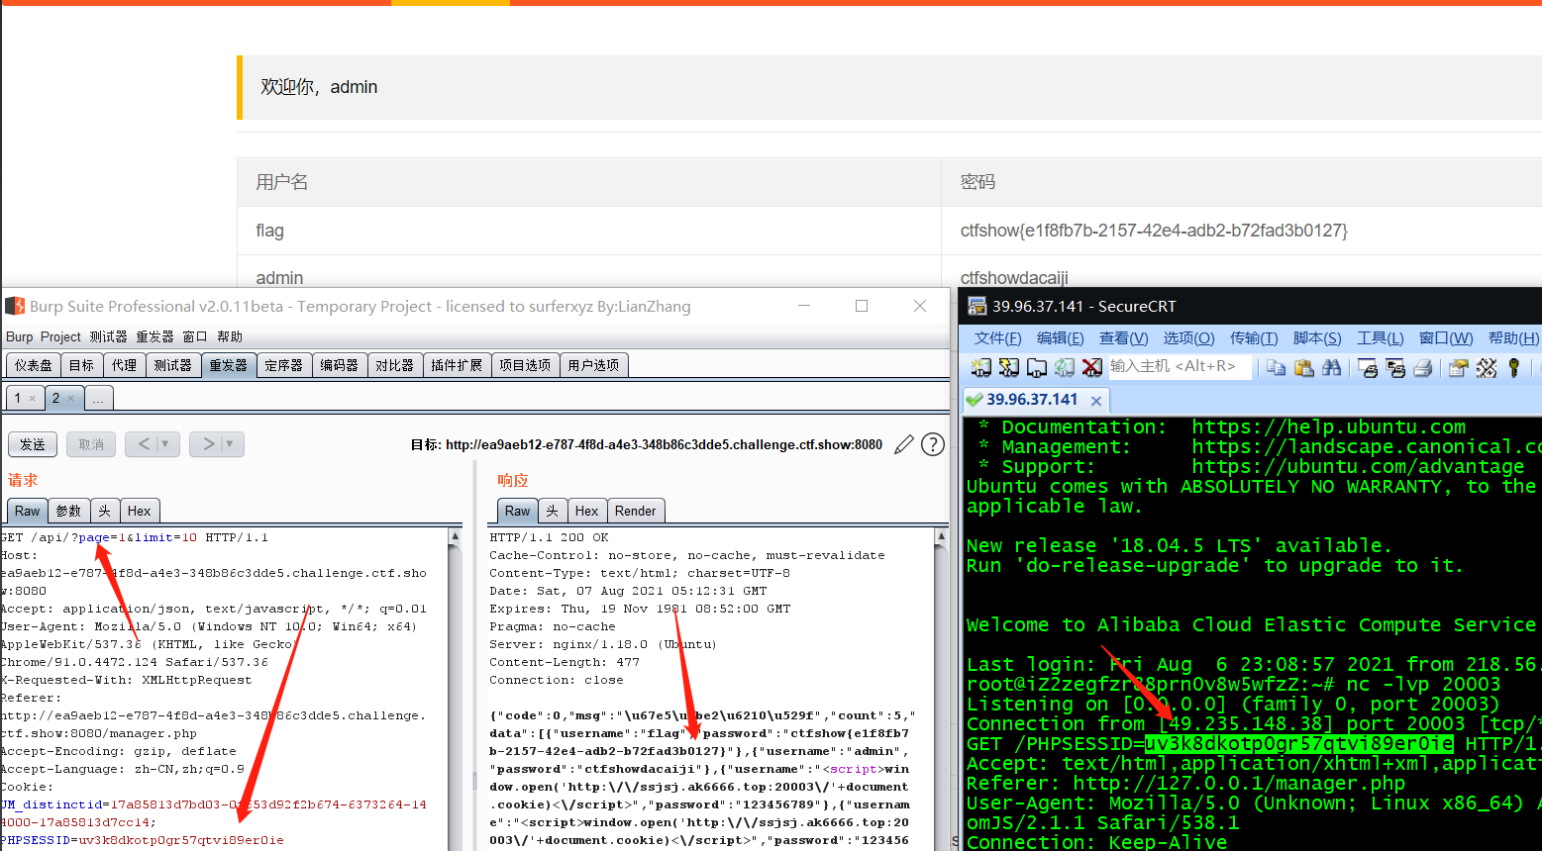Switch to the 仪表盘 dashboard tab
Viewport: 1542px width, 851px height.
(x=33, y=365)
